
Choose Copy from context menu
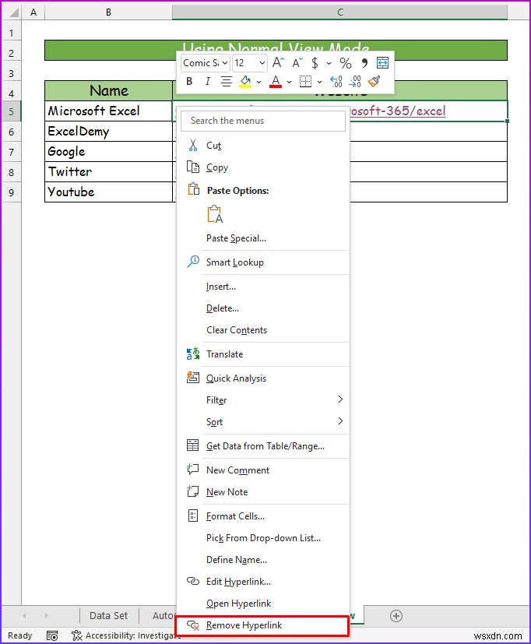pos(263,167)
